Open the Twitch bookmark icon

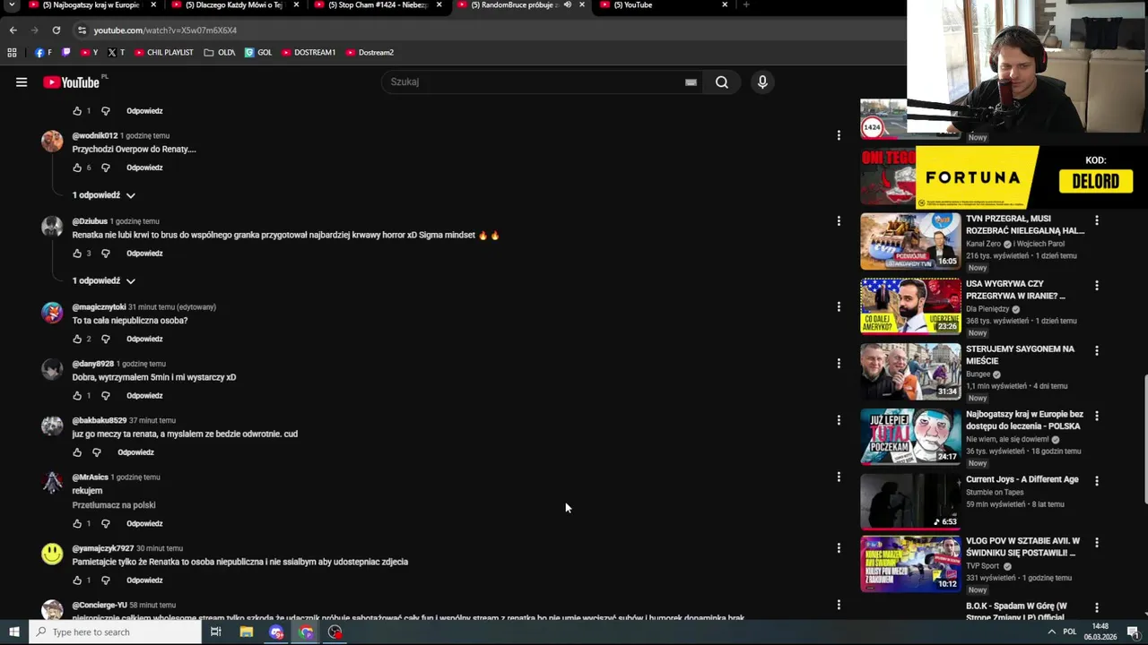tap(65, 52)
